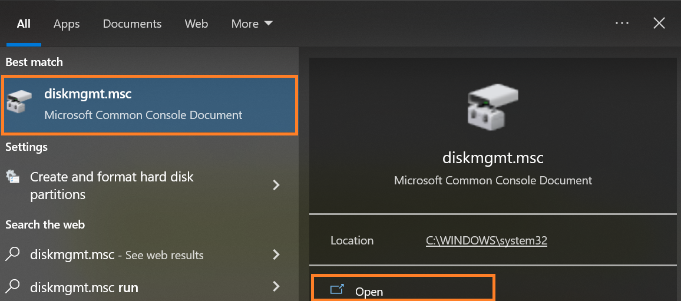Click the Best match heading
The height and width of the screenshot is (301, 681).
tap(34, 62)
